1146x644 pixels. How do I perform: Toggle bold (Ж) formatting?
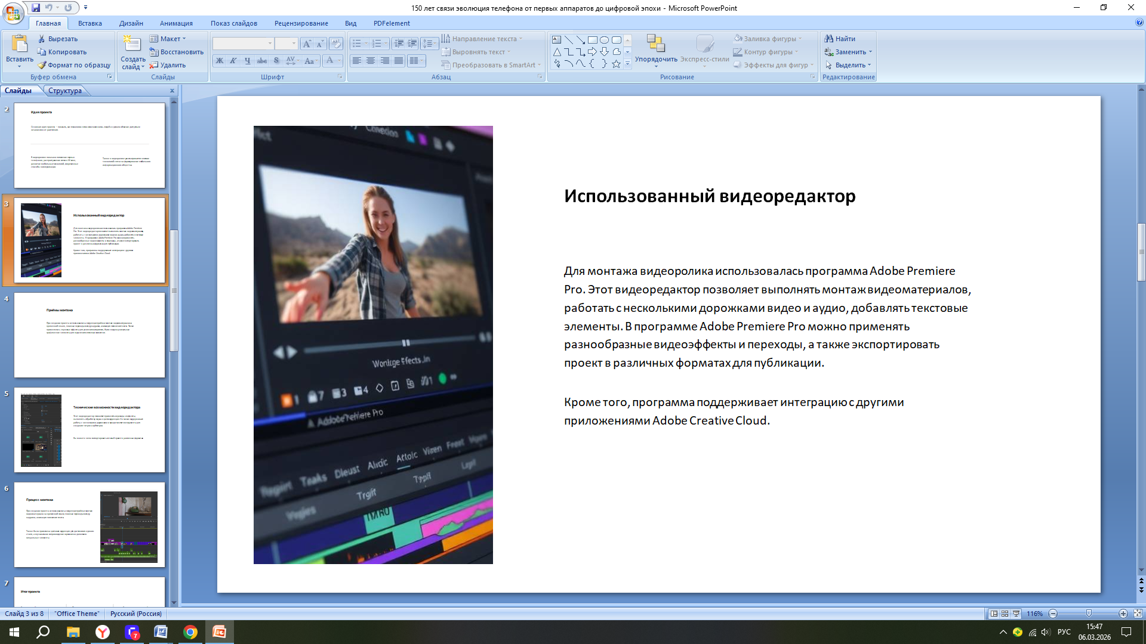219,61
